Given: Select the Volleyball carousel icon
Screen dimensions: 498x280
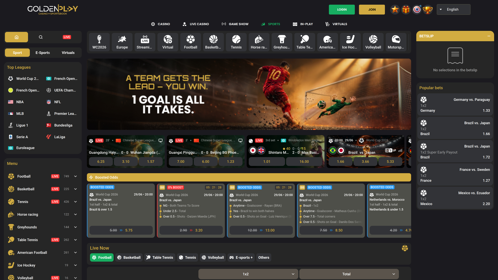Looking at the screenshot, I should [373, 42].
